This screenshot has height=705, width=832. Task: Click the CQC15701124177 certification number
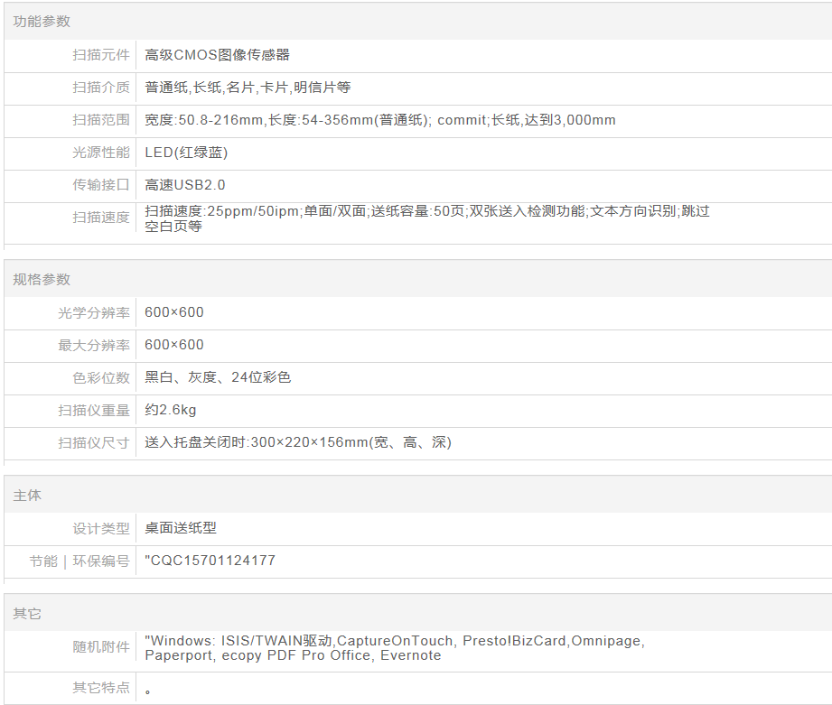click(210, 561)
